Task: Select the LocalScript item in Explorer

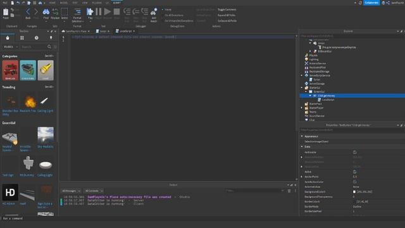Action: [328, 100]
